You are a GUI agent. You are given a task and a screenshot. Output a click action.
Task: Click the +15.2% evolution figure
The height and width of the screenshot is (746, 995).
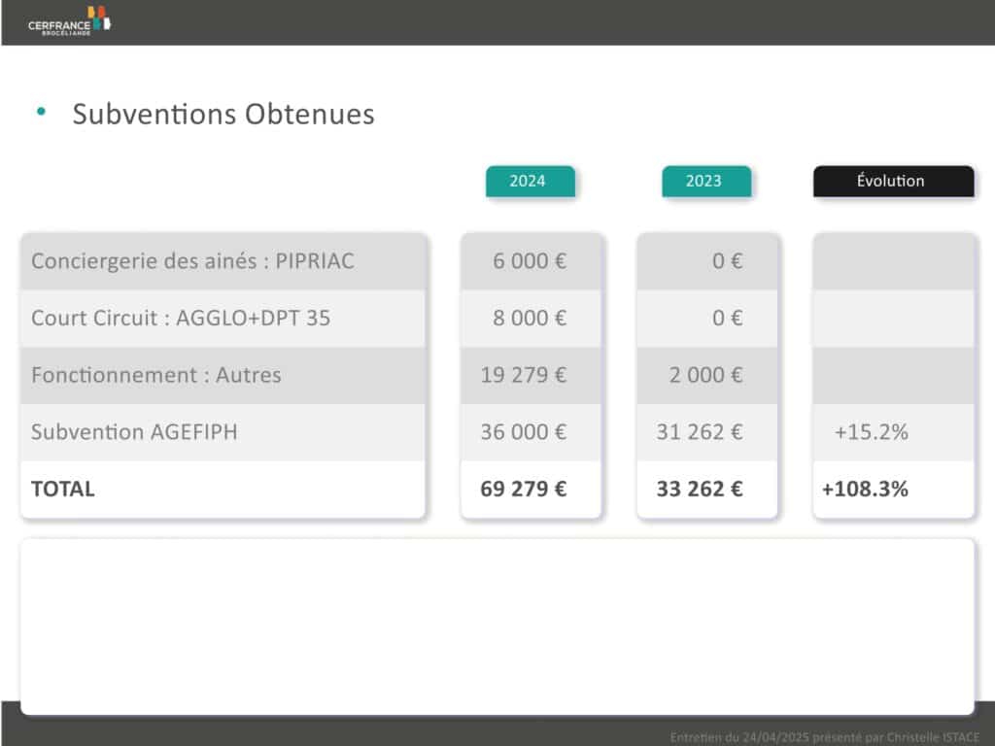pos(872,432)
